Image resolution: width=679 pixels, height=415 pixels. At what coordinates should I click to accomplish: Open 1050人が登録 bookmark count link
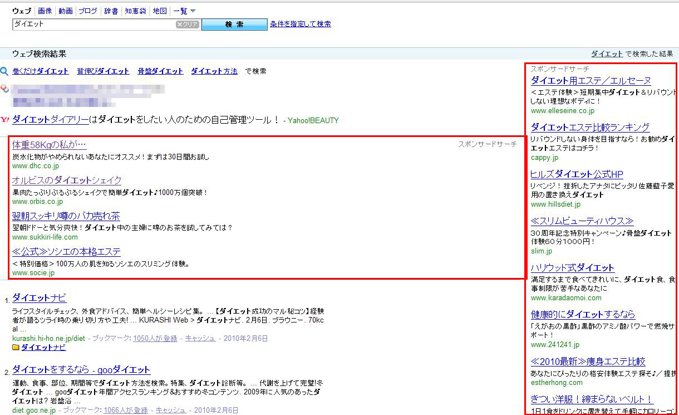click(155, 338)
